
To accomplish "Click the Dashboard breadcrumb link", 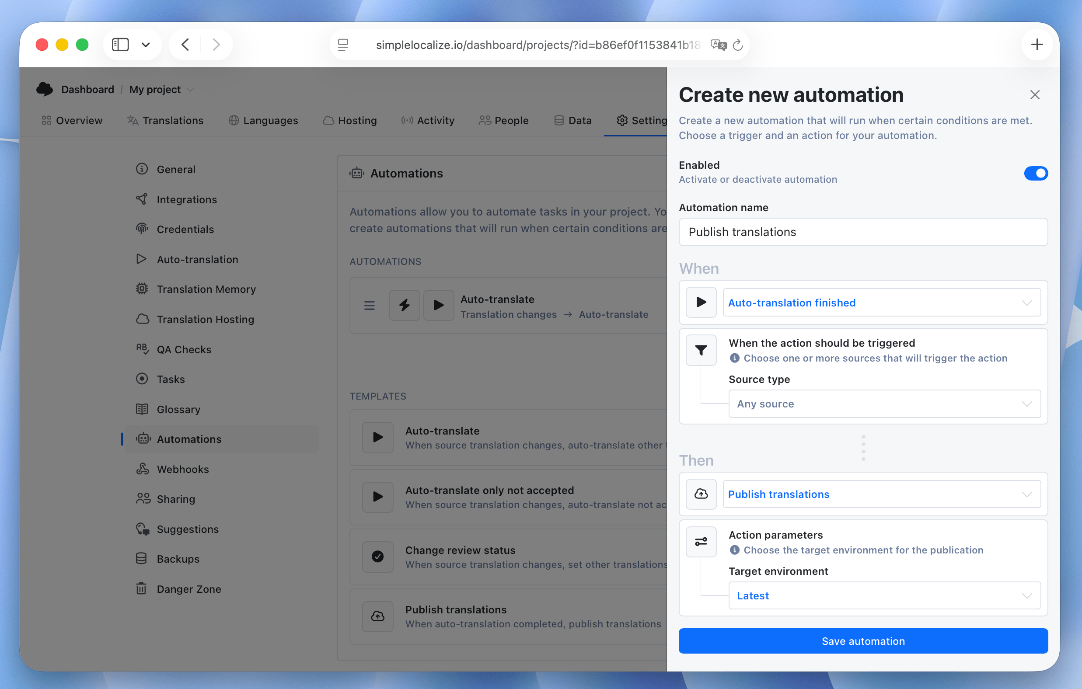I will pyautogui.click(x=87, y=89).
